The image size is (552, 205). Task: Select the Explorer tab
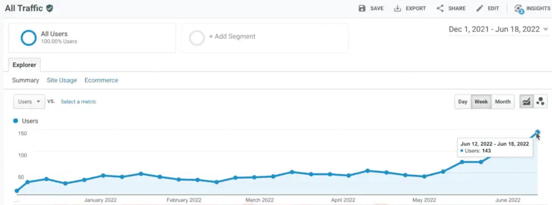tap(24, 65)
